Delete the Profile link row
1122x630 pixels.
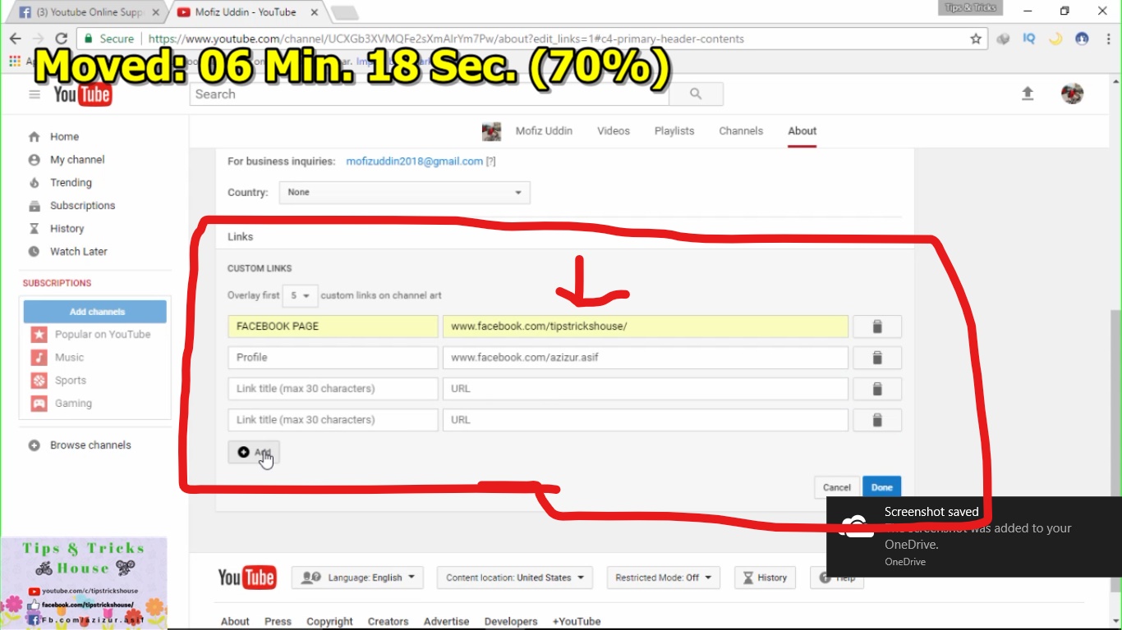[x=877, y=358]
